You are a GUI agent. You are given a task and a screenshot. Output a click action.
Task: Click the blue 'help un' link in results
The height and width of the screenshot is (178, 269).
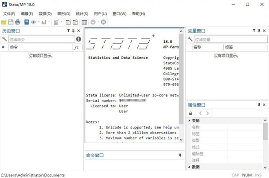click(171, 127)
